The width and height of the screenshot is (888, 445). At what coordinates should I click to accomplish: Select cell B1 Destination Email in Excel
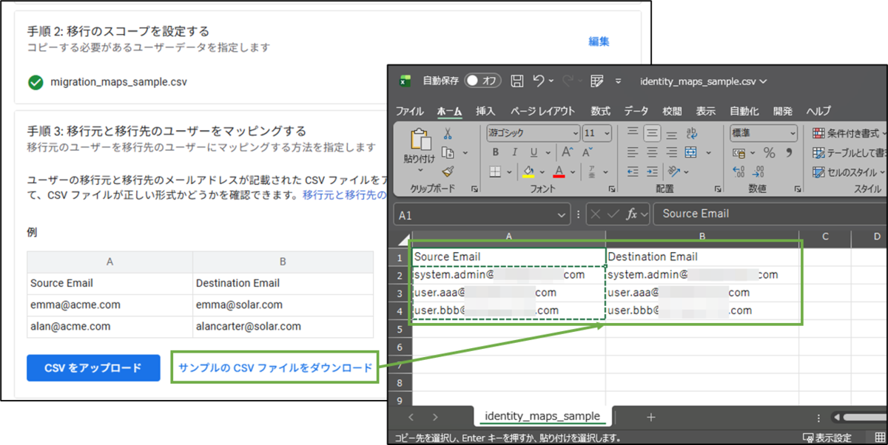[x=702, y=257]
